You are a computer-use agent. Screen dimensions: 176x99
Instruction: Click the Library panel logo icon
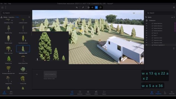pyautogui.click(x=1, y=17)
